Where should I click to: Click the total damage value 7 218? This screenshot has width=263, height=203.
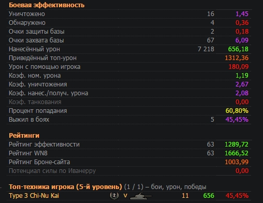click(206, 49)
